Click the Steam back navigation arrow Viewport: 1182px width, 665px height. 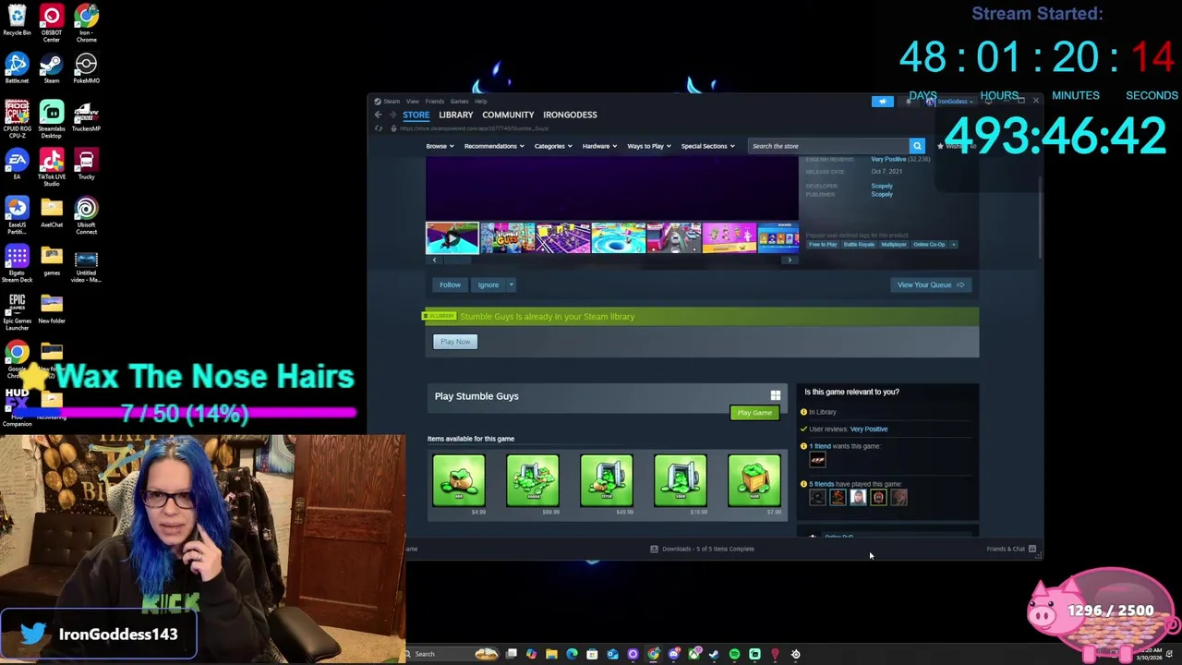378,115
